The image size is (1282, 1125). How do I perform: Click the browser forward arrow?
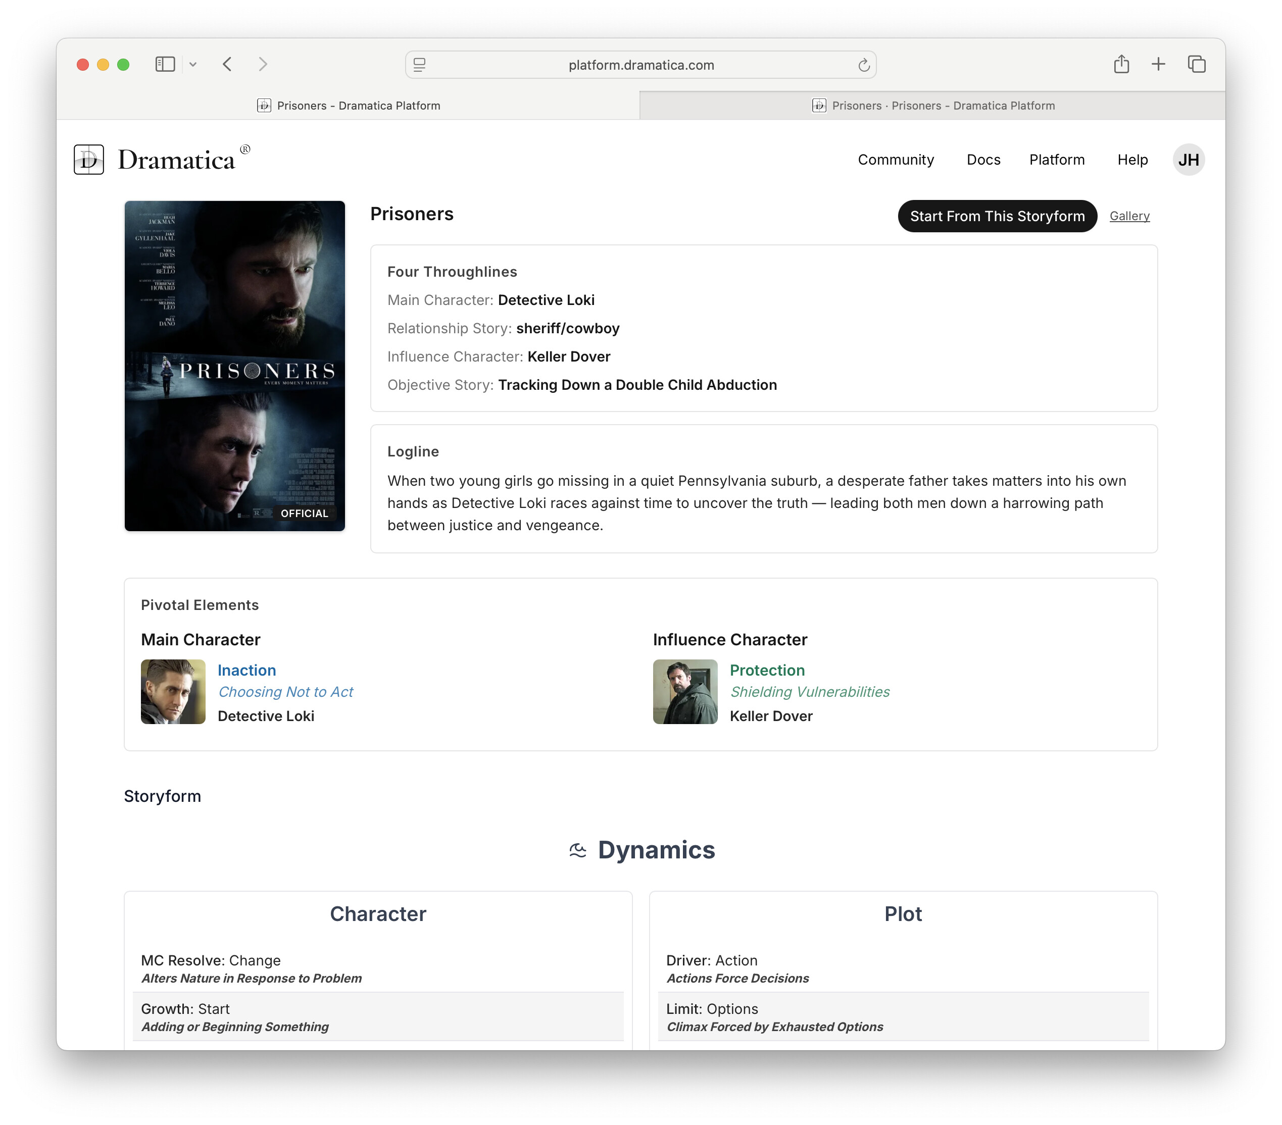tap(263, 64)
